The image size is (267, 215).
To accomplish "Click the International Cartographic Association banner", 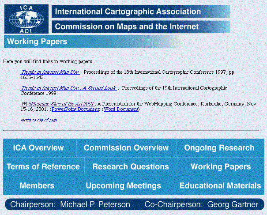I will click(140, 11).
